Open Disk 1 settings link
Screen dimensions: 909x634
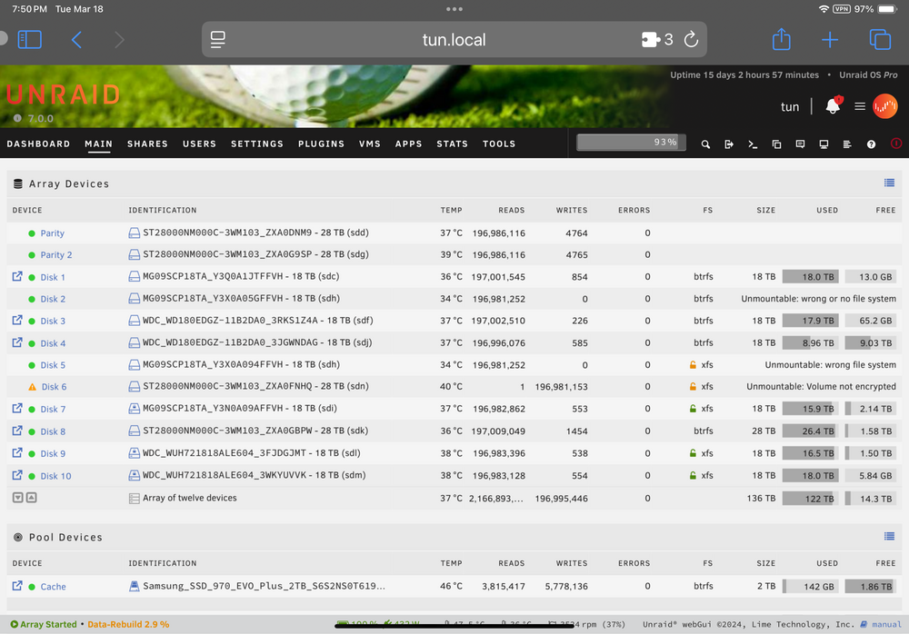tap(53, 277)
